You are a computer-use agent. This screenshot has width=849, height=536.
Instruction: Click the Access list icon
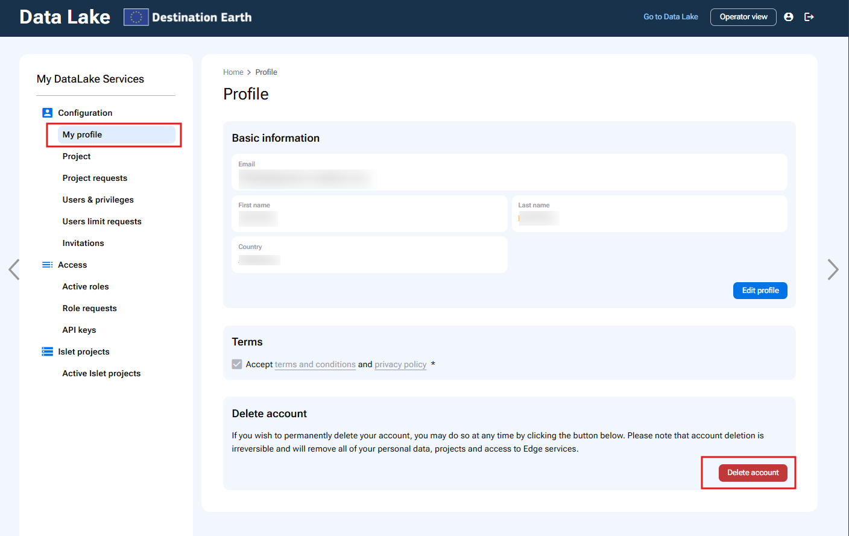pyautogui.click(x=47, y=265)
